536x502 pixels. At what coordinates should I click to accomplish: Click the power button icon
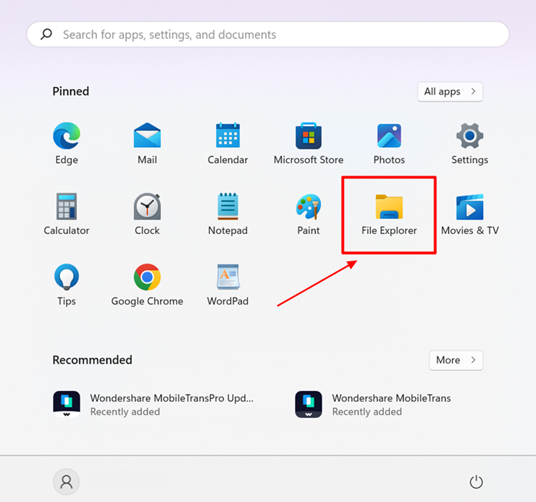pyautogui.click(x=476, y=482)
